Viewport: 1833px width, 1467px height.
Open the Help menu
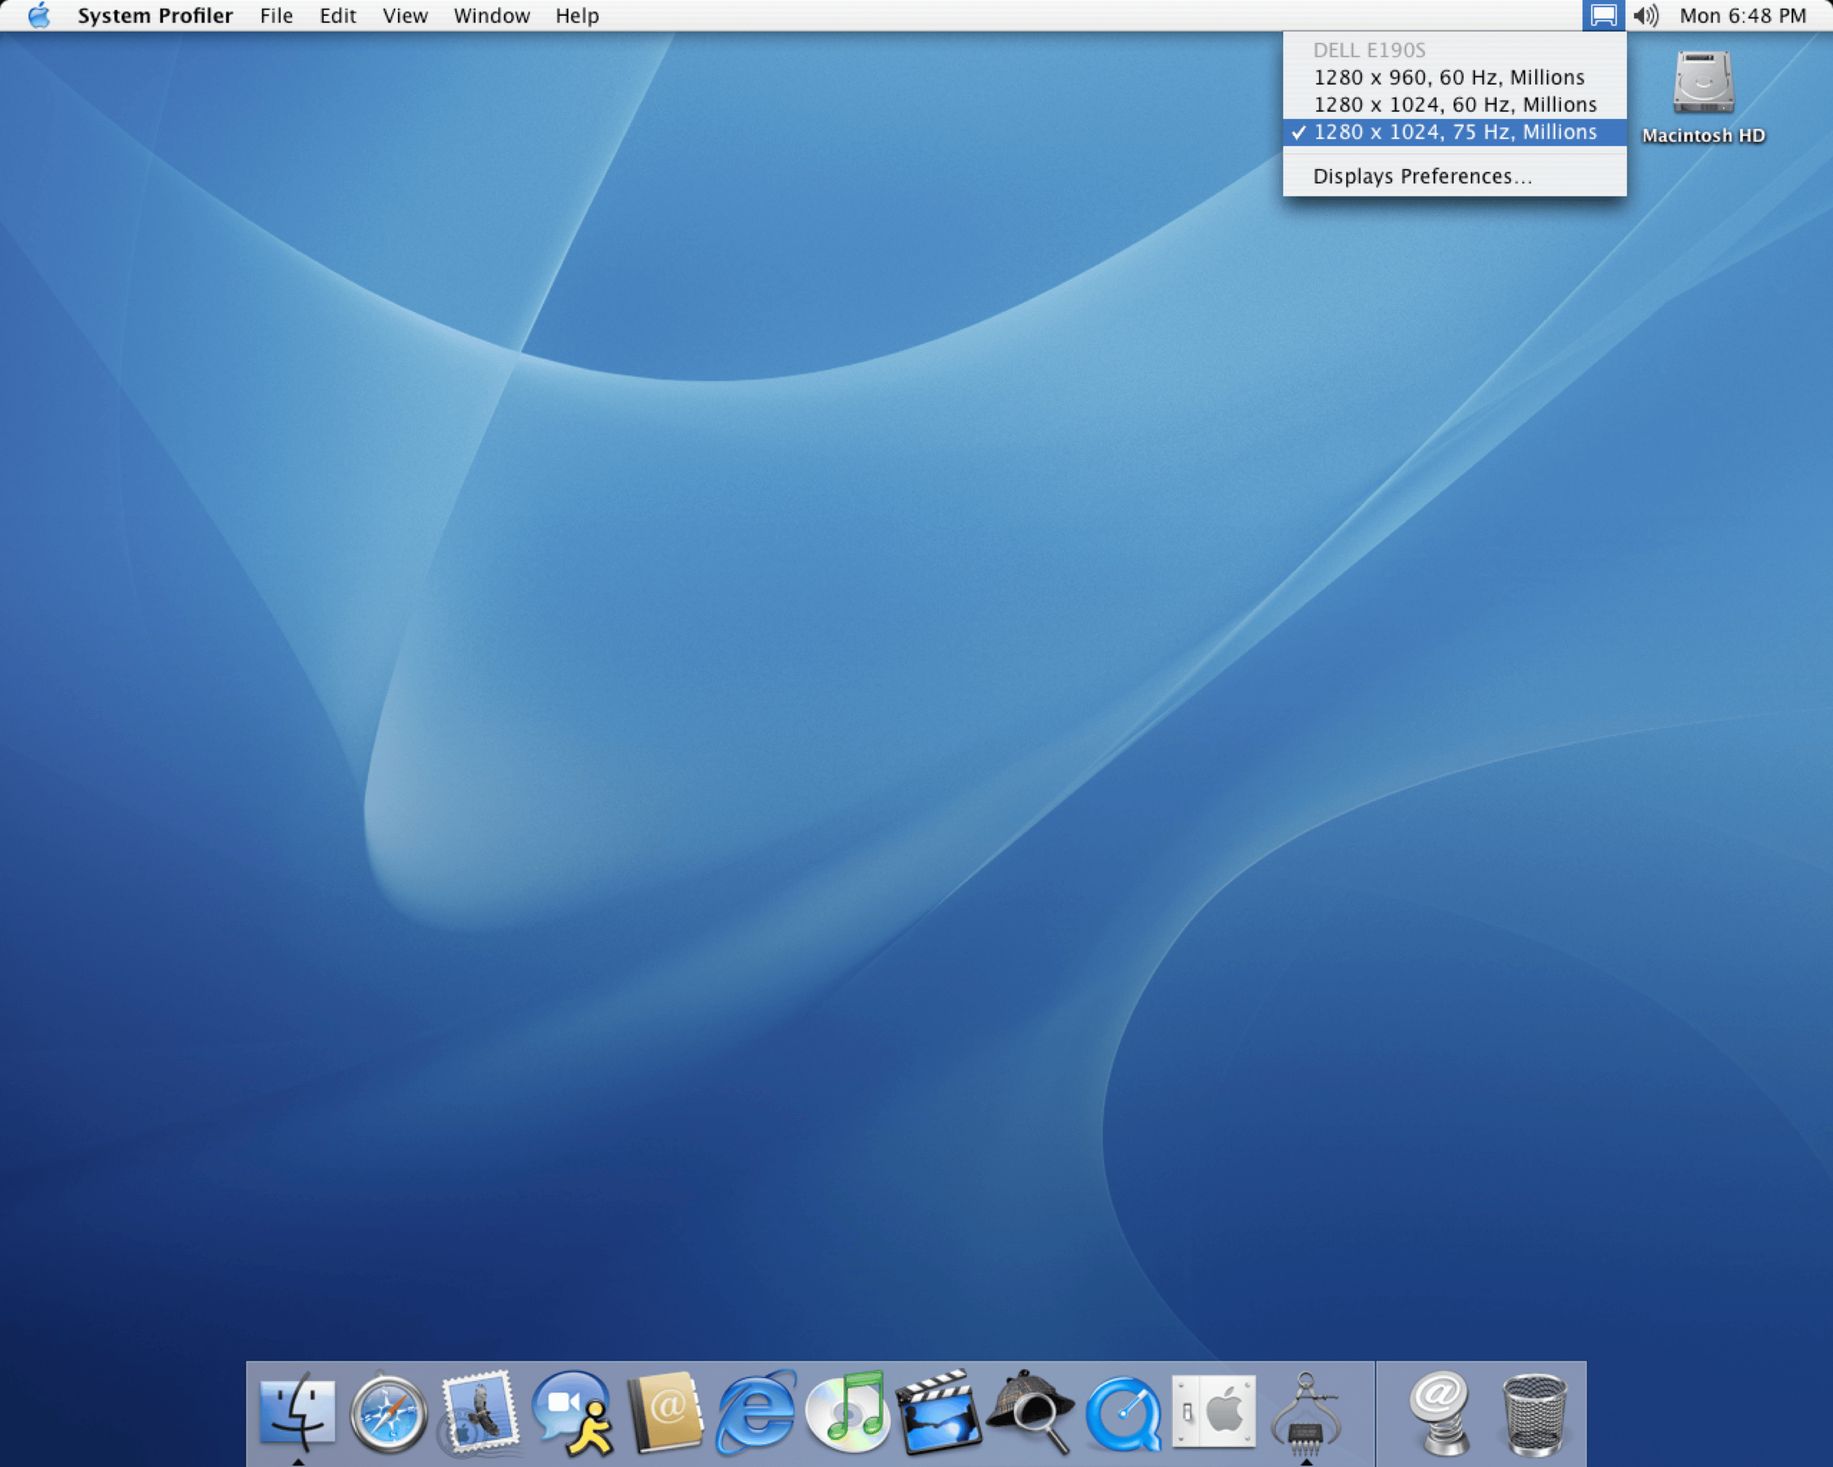[577, 15]
